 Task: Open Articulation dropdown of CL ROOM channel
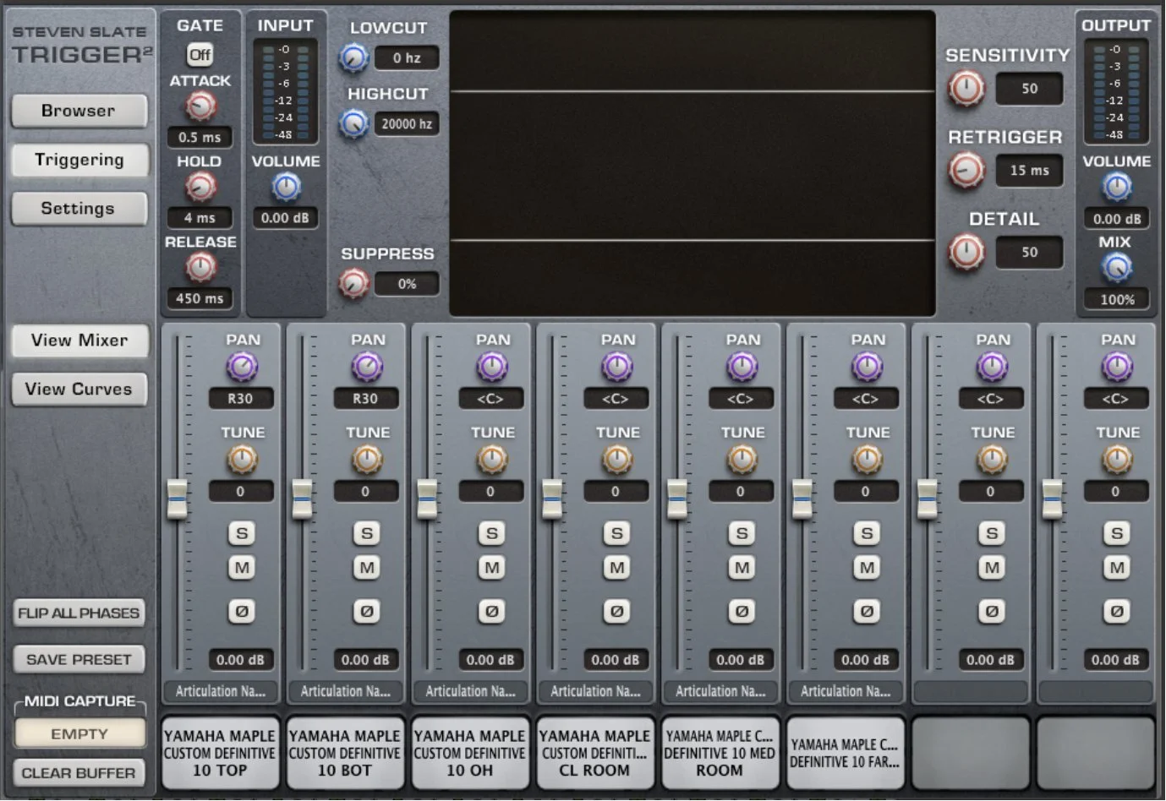(x=595, y=691)
